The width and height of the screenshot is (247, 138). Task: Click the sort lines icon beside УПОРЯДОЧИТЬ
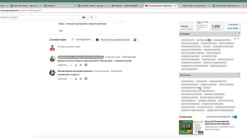point(73,40)
